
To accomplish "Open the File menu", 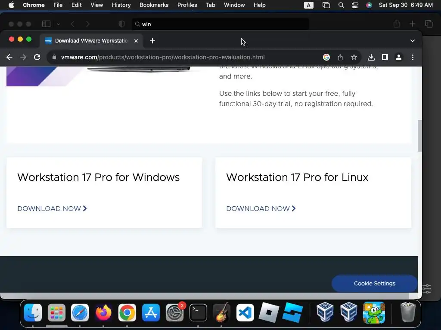I will (x=58, y=5).
